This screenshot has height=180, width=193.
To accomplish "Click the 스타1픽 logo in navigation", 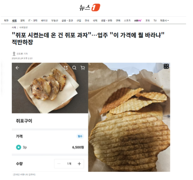I will (138, 21).
